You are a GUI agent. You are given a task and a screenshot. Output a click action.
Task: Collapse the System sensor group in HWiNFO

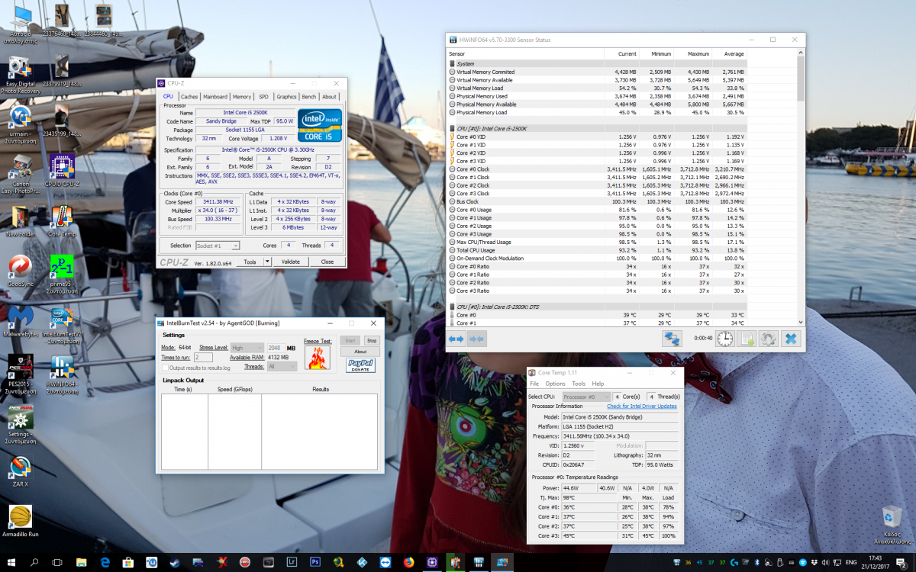pos(452,64)
